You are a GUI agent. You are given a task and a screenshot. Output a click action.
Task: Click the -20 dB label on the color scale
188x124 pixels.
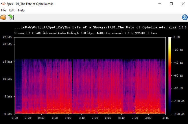point(178,50)
